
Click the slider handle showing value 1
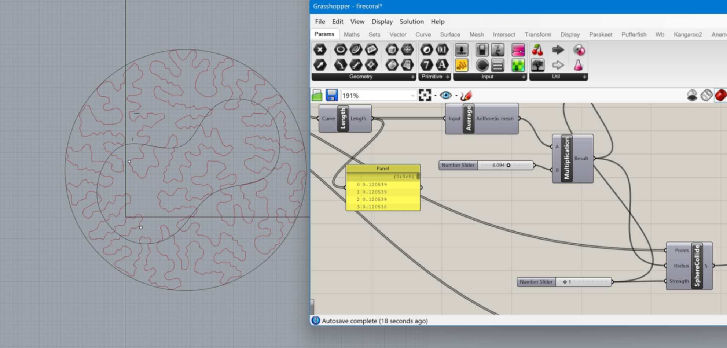[x=565, y=282]
